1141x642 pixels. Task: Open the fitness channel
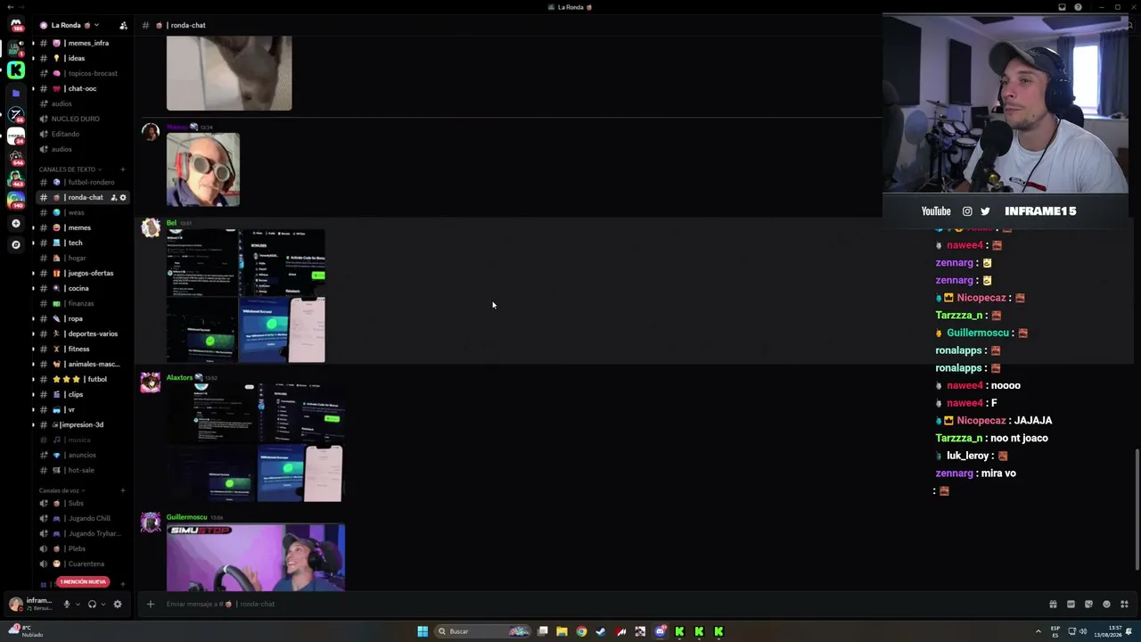coord(83,349)
